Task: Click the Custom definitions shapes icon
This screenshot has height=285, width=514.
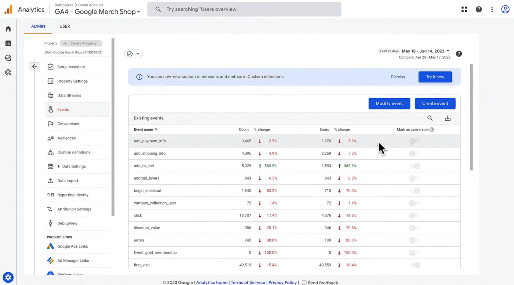Action: click(x=50, y=152)
